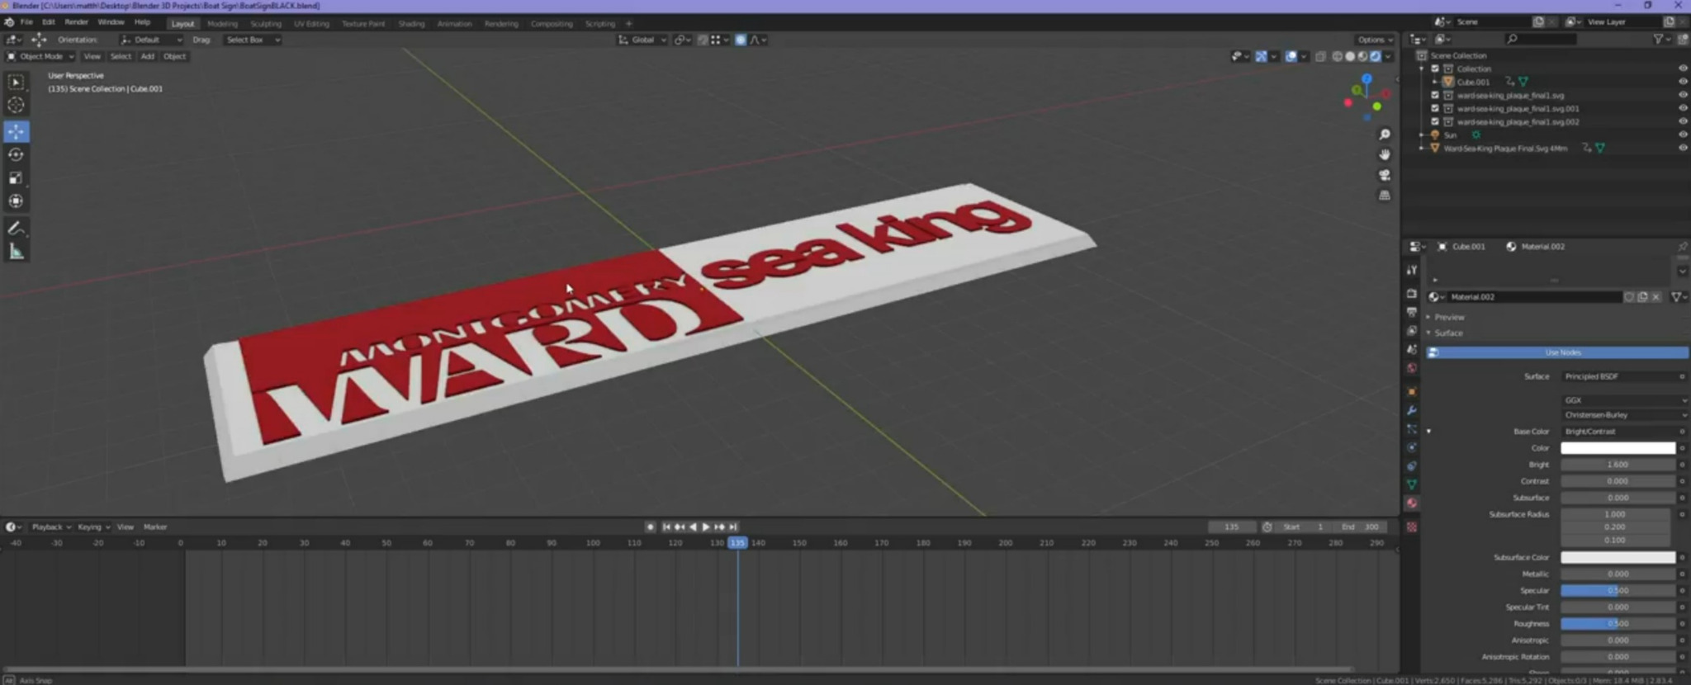Viewport: 1691px width, 685px height.
Task: Open the Global orientation dropdown
Action: [x=642, y=40]
